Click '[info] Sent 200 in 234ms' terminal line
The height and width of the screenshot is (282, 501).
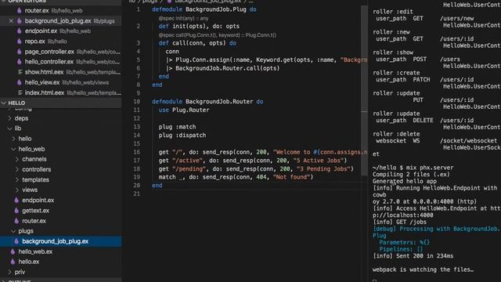point(413,256)
